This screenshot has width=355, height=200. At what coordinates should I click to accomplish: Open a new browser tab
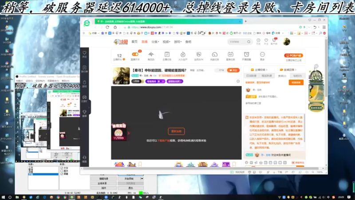pyautogui.click(x=246, y=21)
